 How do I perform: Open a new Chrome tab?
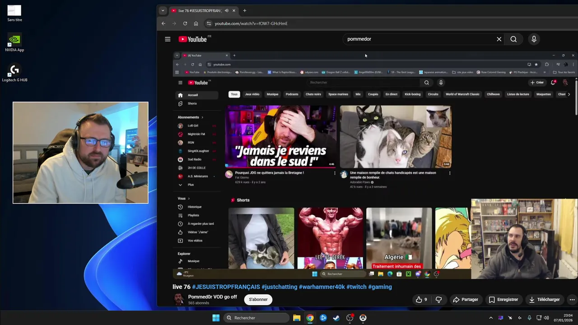pos(245,10)
